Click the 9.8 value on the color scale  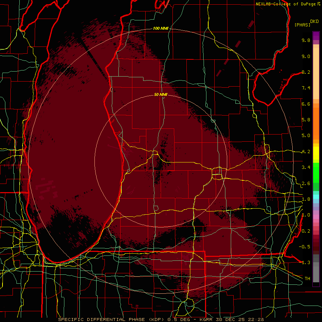306,40
